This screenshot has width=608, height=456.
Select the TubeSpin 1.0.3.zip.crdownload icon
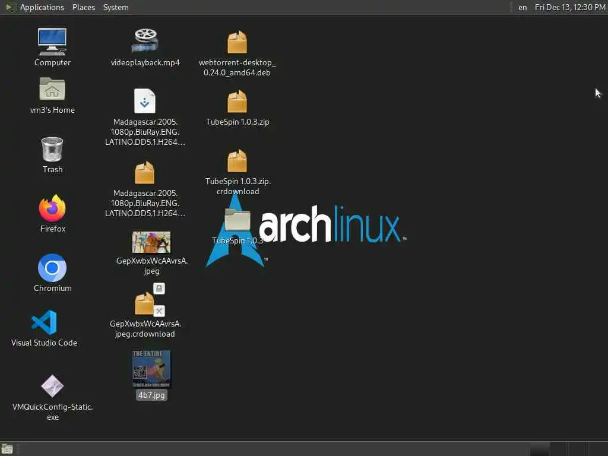click(237, 160)
